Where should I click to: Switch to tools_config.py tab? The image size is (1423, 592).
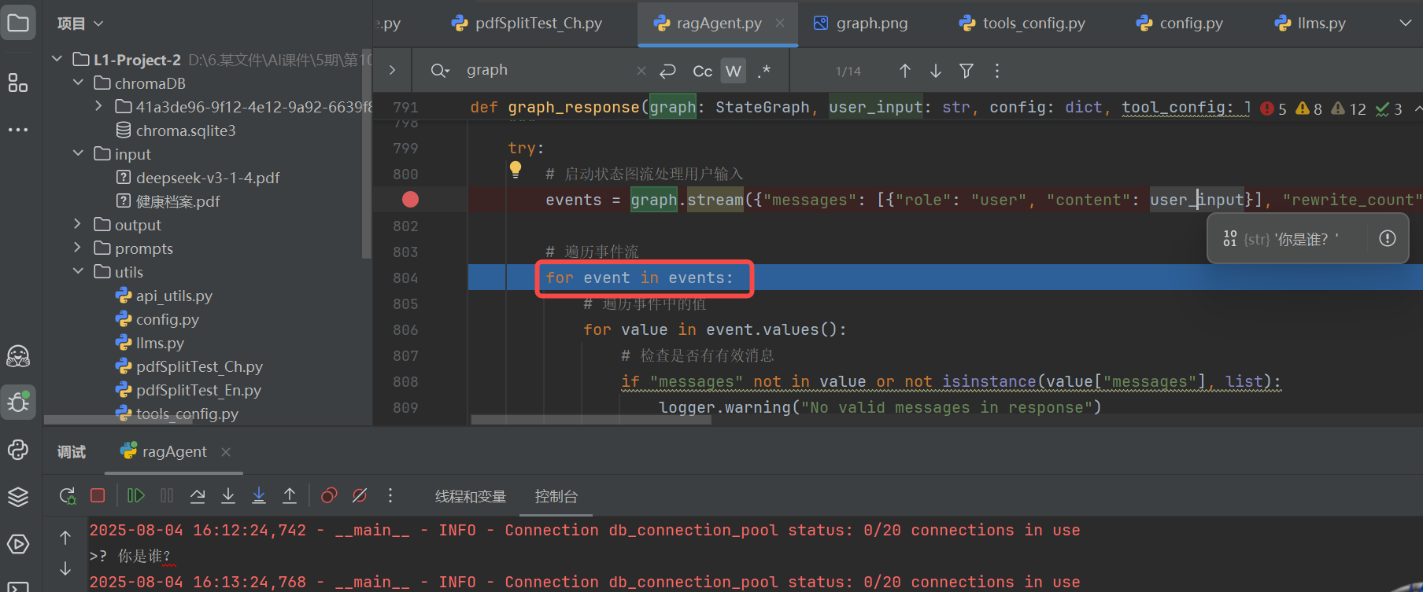coord(1022,24)
